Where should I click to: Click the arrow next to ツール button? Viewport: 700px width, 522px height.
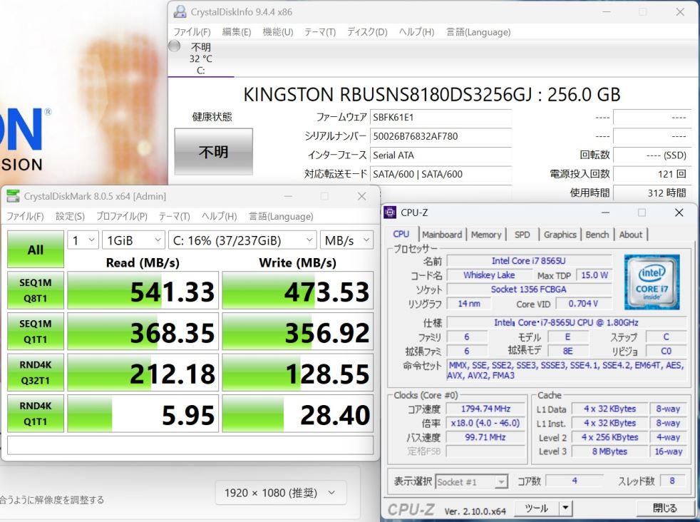(x=565, y=508)
